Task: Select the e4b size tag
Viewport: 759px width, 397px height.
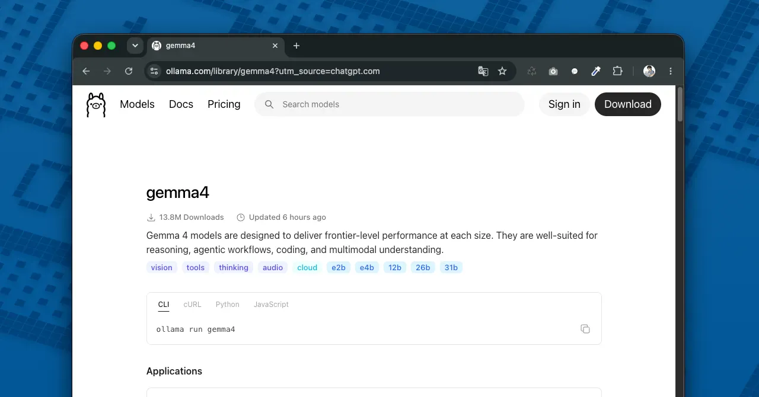Action: 367,268
